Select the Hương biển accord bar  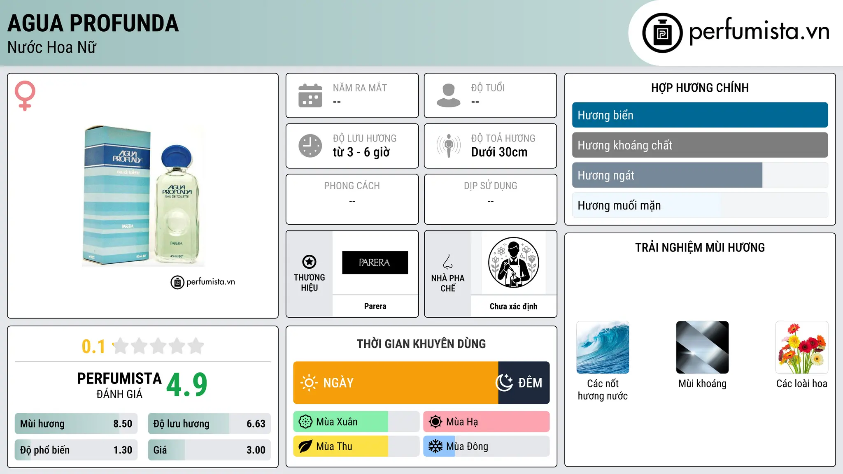pyautogui.click(x=700, y=115)
